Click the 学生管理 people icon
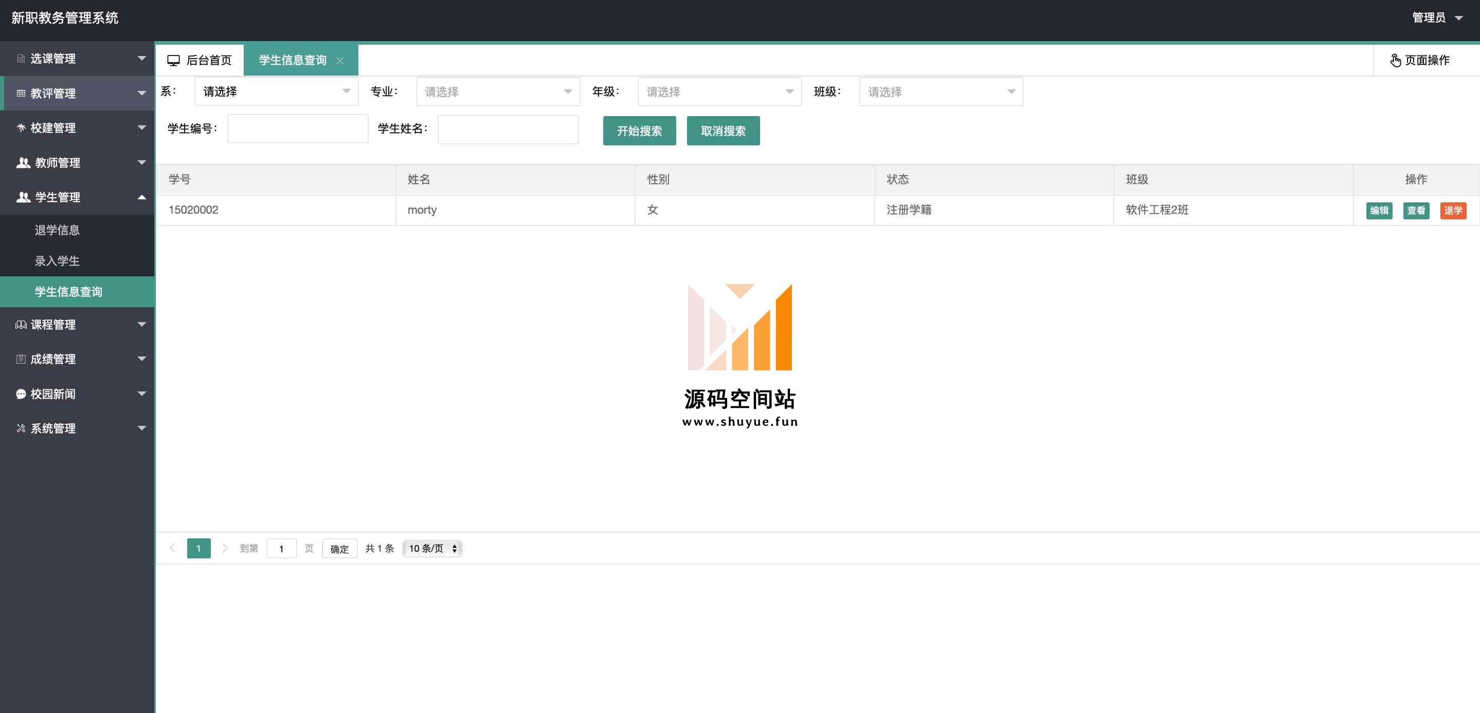The width and height of the screenshot is (1480, 713). [24, 197]
